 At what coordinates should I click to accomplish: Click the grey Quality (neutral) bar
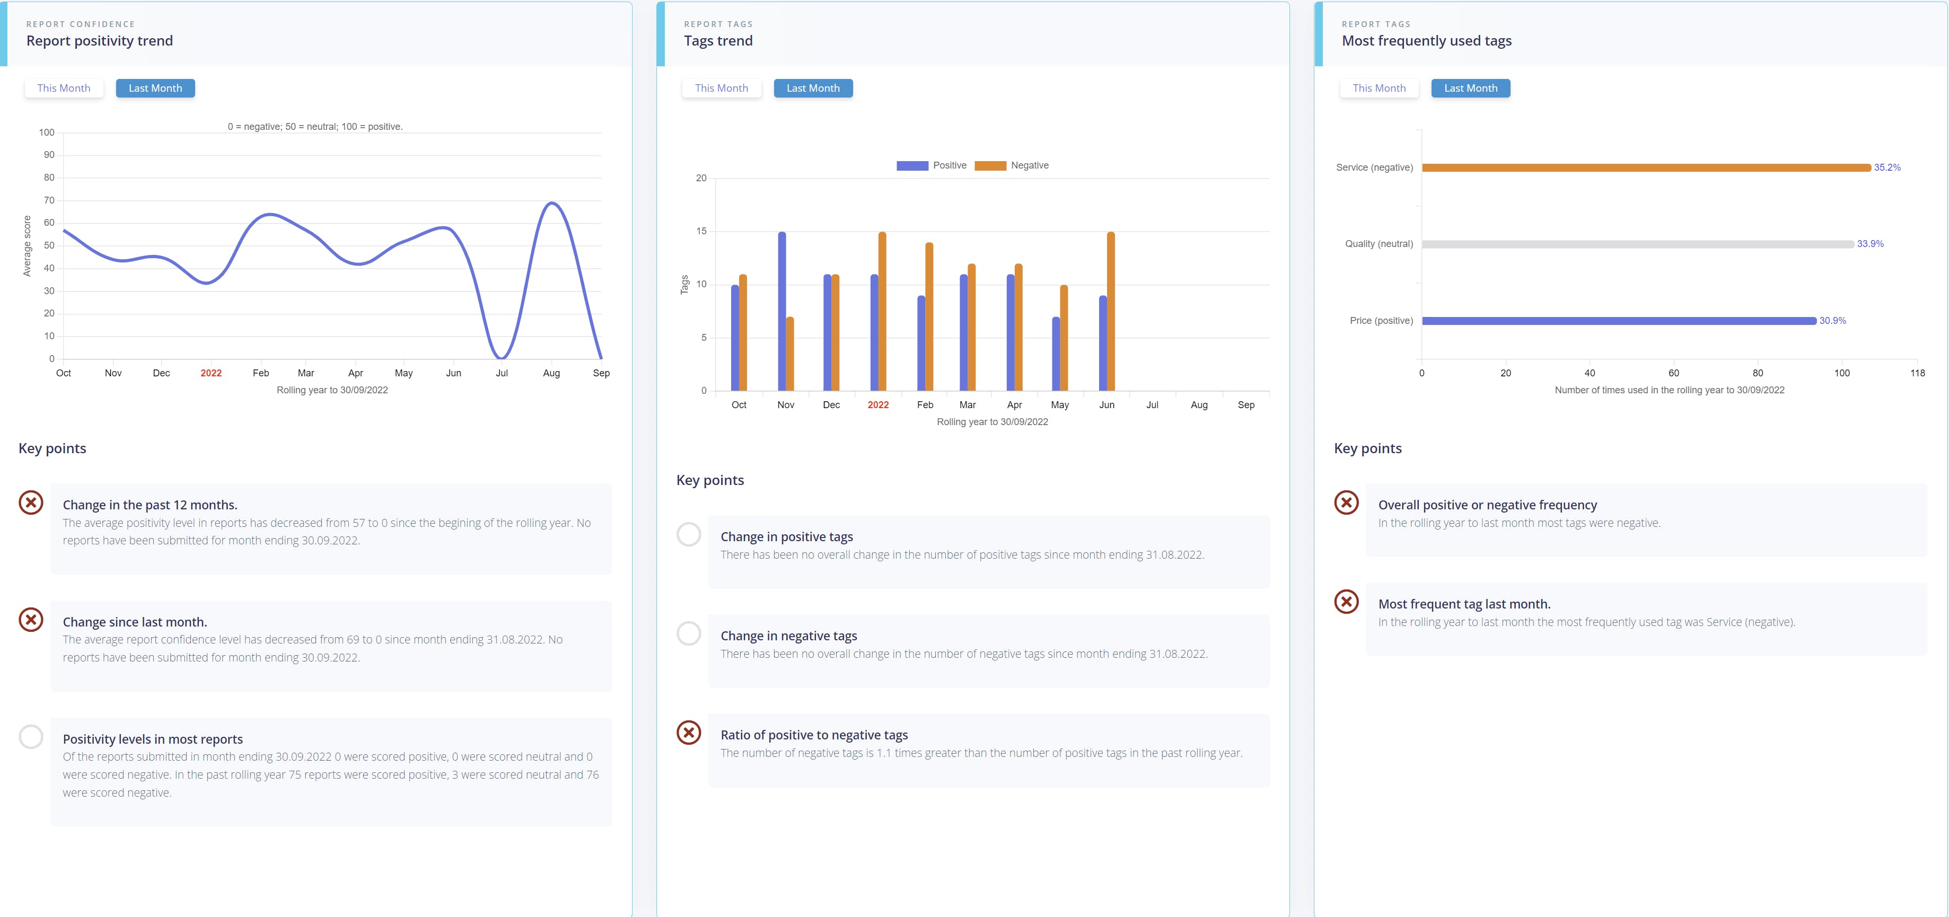1638,244
